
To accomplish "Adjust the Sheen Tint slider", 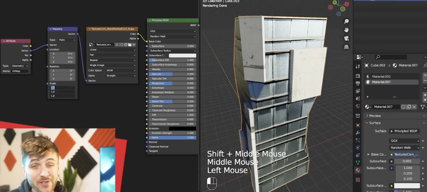I will pyautogui.click(x=173, y=101).
